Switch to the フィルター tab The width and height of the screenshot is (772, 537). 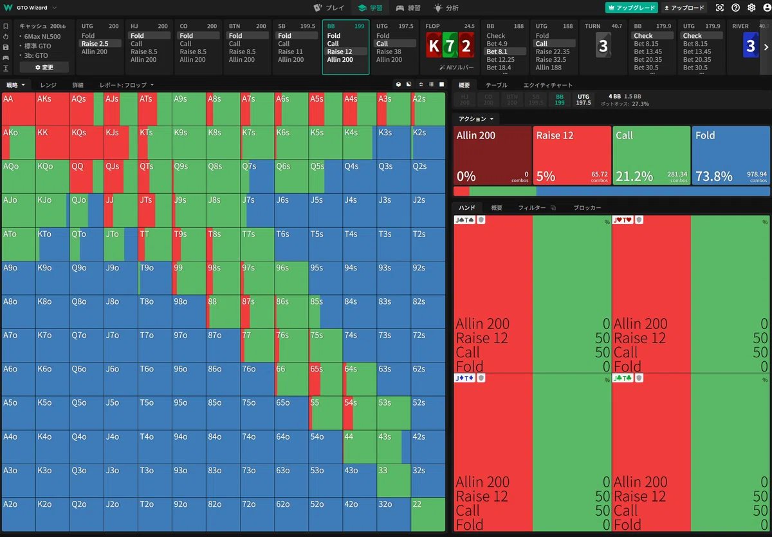click(532, 208)
